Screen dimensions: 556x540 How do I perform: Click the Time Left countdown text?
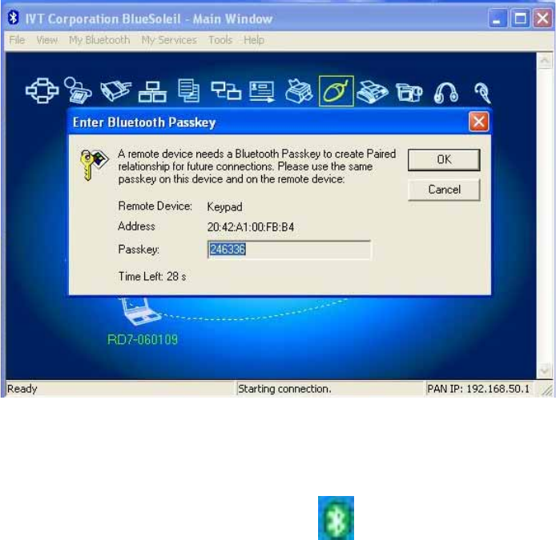click(x=152, y=276)
